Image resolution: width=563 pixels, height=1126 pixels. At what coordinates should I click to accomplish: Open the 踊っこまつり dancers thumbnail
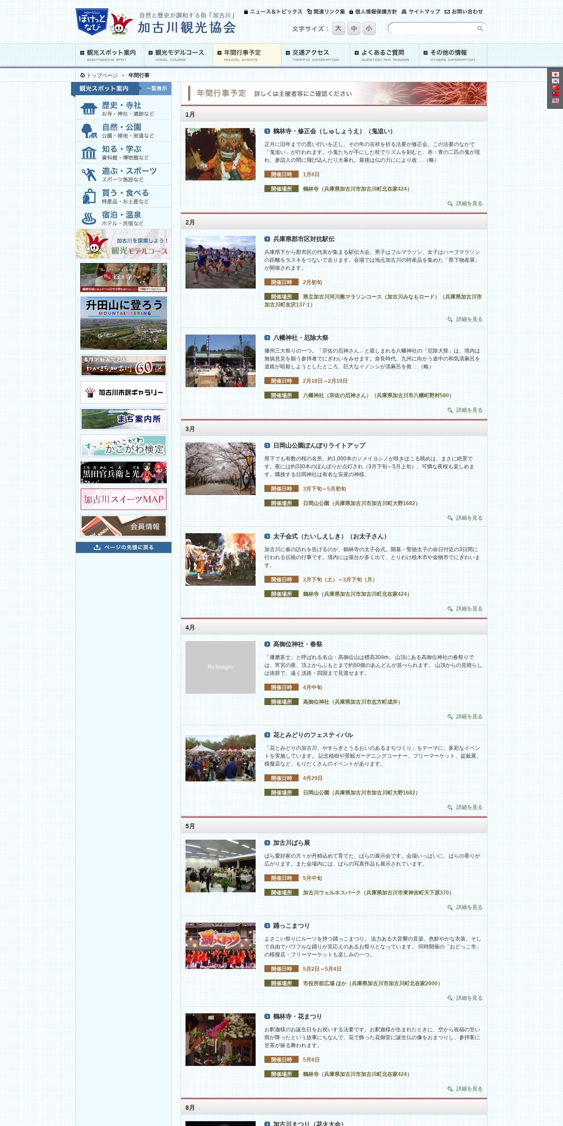pos(221,946)
